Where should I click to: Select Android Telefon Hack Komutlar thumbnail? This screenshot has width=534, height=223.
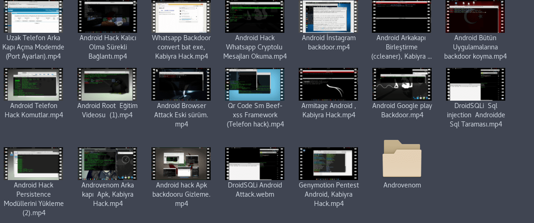pyautogui.click(x=33, y=84)
